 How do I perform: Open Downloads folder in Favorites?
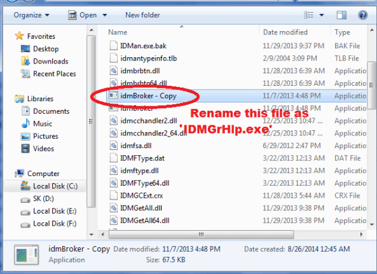(50, 61)
